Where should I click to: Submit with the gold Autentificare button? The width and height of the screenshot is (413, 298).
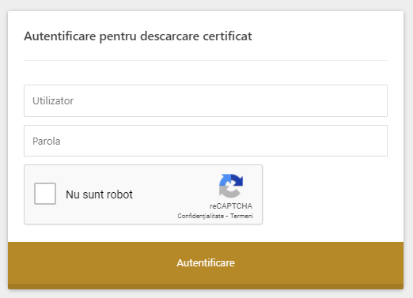tap(206, 263)
